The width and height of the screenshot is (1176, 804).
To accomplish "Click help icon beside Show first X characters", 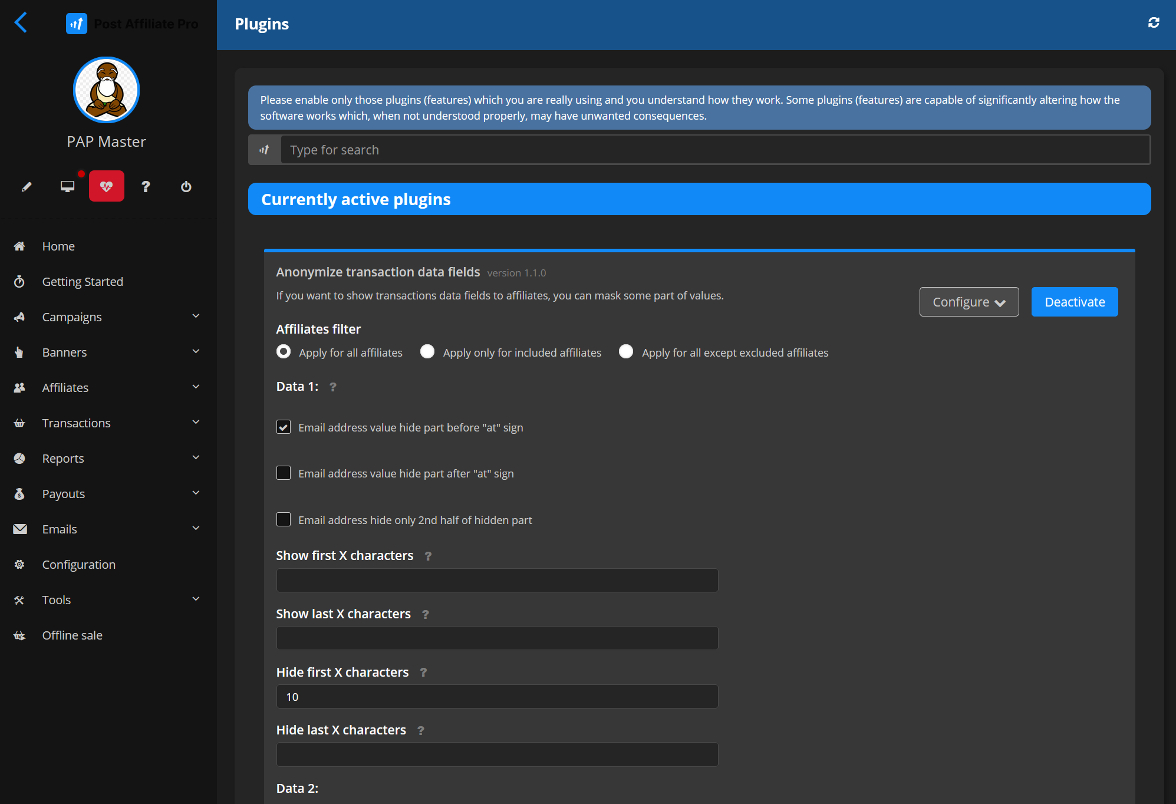I will pyautogui.click(x=429, y=556).
